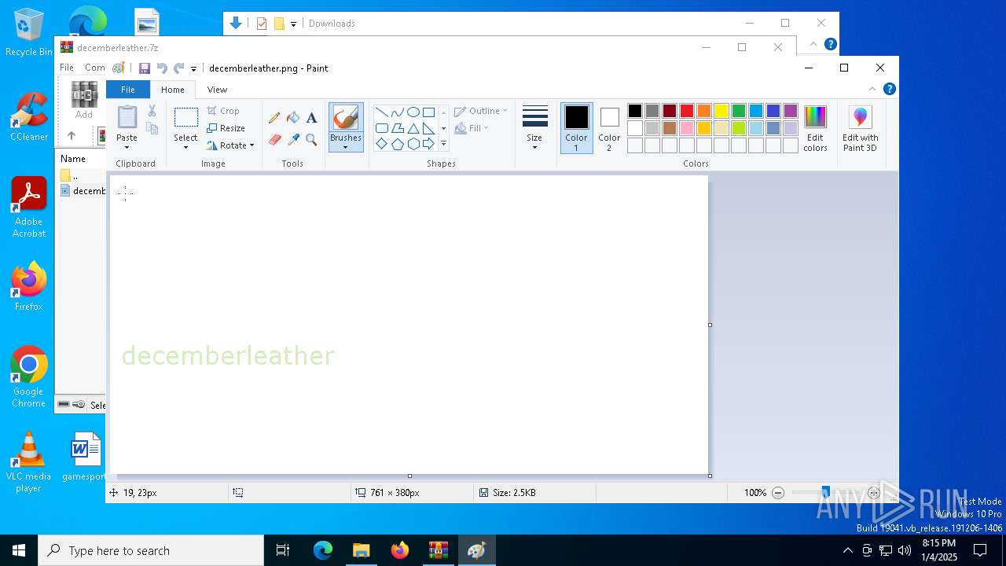Show next row of shapes with gallery down arrow
Image resolution: width=1006 pixels, height=566 pixels.
point(443,128)
